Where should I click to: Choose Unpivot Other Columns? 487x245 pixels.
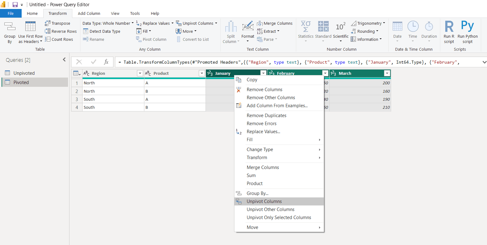pyautogui.click(x=279, y=209)
